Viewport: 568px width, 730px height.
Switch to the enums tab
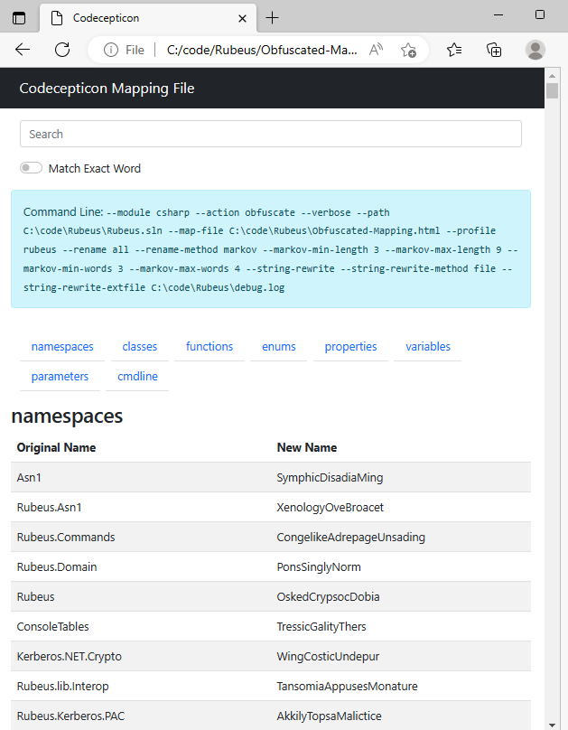(279, 347)
